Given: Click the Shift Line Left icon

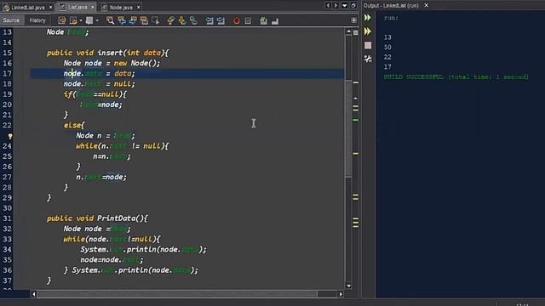Looking at the screenshot, I should click(209, 20).
